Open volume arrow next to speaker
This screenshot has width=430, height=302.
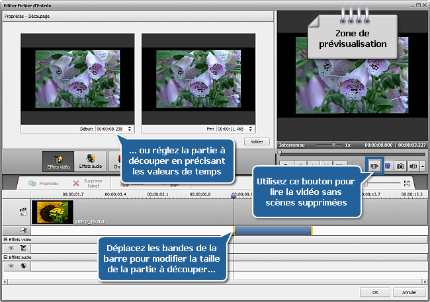point(423,166)
